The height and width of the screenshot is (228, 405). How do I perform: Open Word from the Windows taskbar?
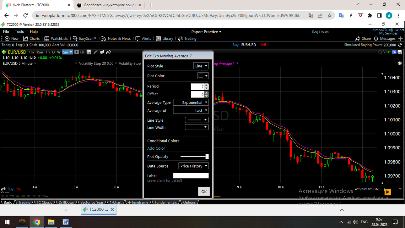pyautogui.click(x=66, y=222)
